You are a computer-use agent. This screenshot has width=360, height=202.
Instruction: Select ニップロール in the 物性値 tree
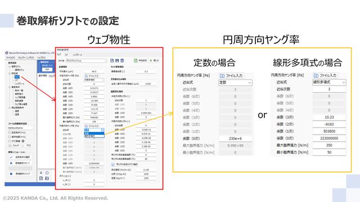coord(20,84)
